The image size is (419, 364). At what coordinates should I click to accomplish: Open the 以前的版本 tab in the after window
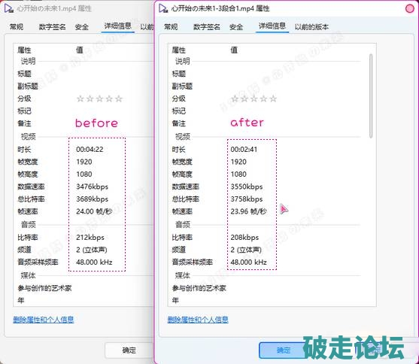coord(311,27)
